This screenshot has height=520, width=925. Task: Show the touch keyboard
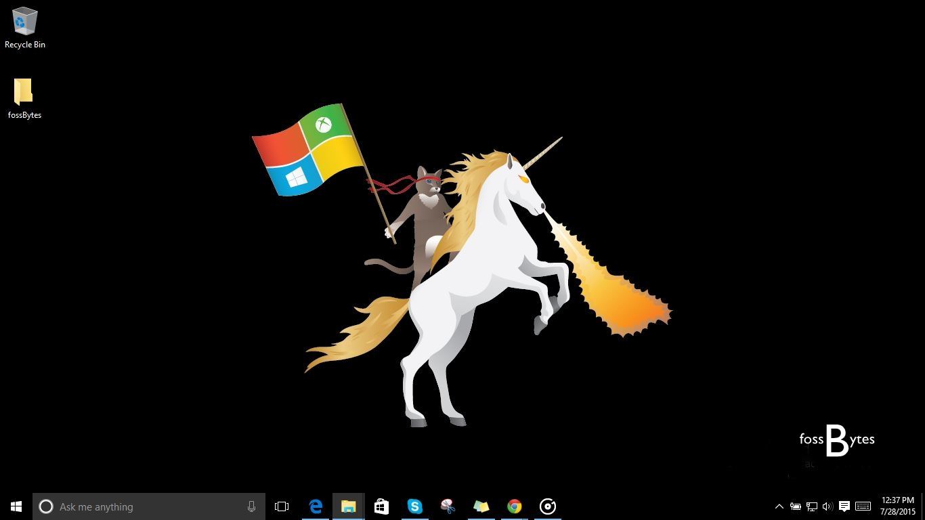click(861, 506)
